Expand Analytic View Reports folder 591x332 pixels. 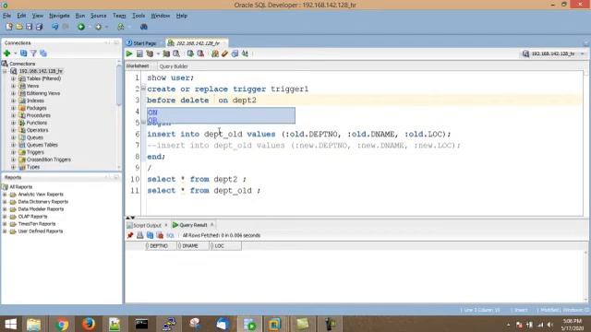[x=5, y=195]
